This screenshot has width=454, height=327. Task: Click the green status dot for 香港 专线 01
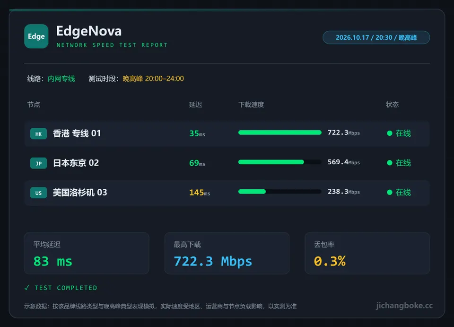point(389,133)
